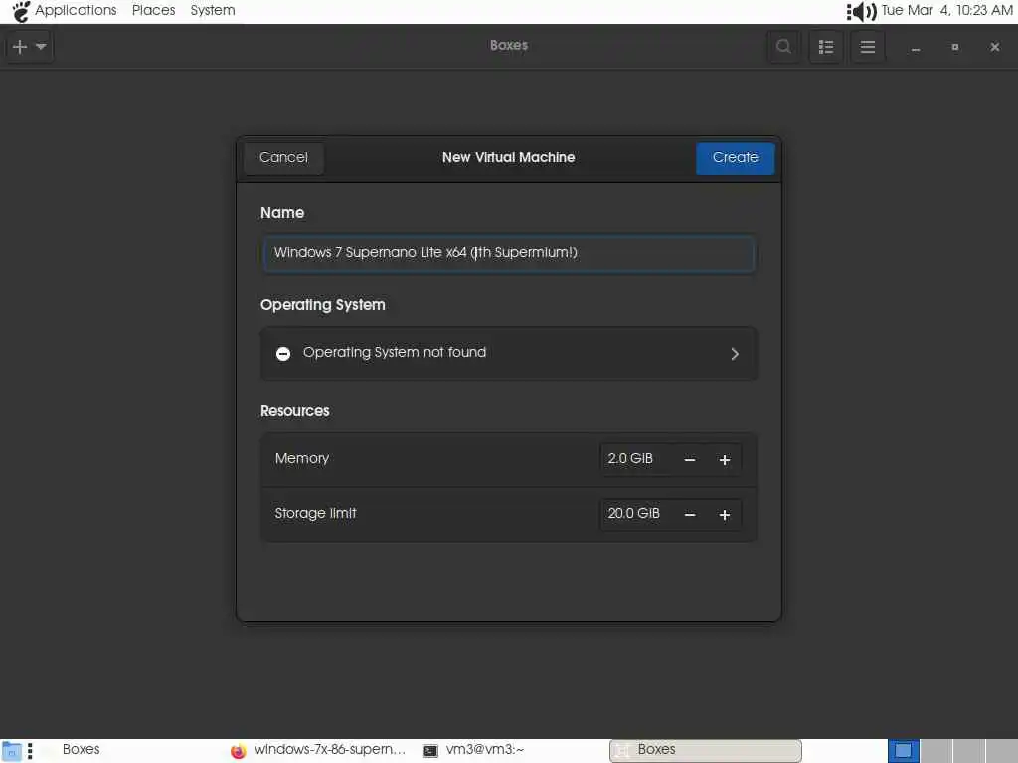Minimize the Boxes window

pyautogui.click(x=916, y=47)
